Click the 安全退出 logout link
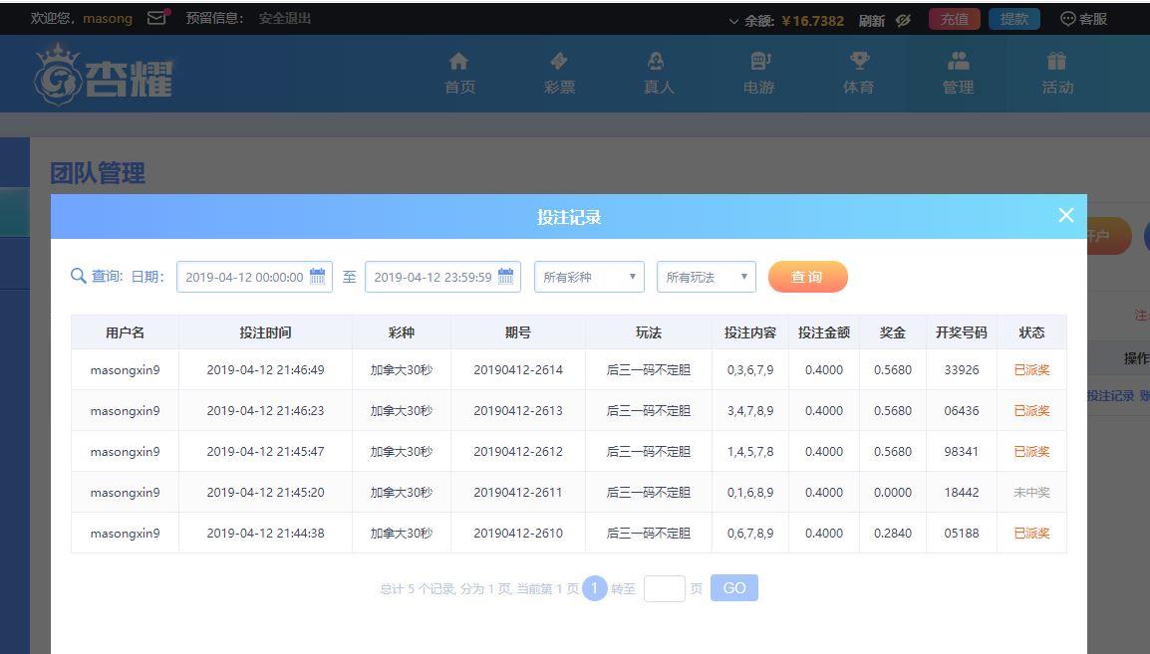The image size is (1150, 654). 285,18
